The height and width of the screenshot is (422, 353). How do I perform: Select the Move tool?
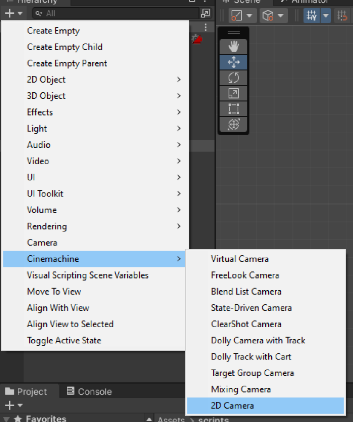pos(233,62)
